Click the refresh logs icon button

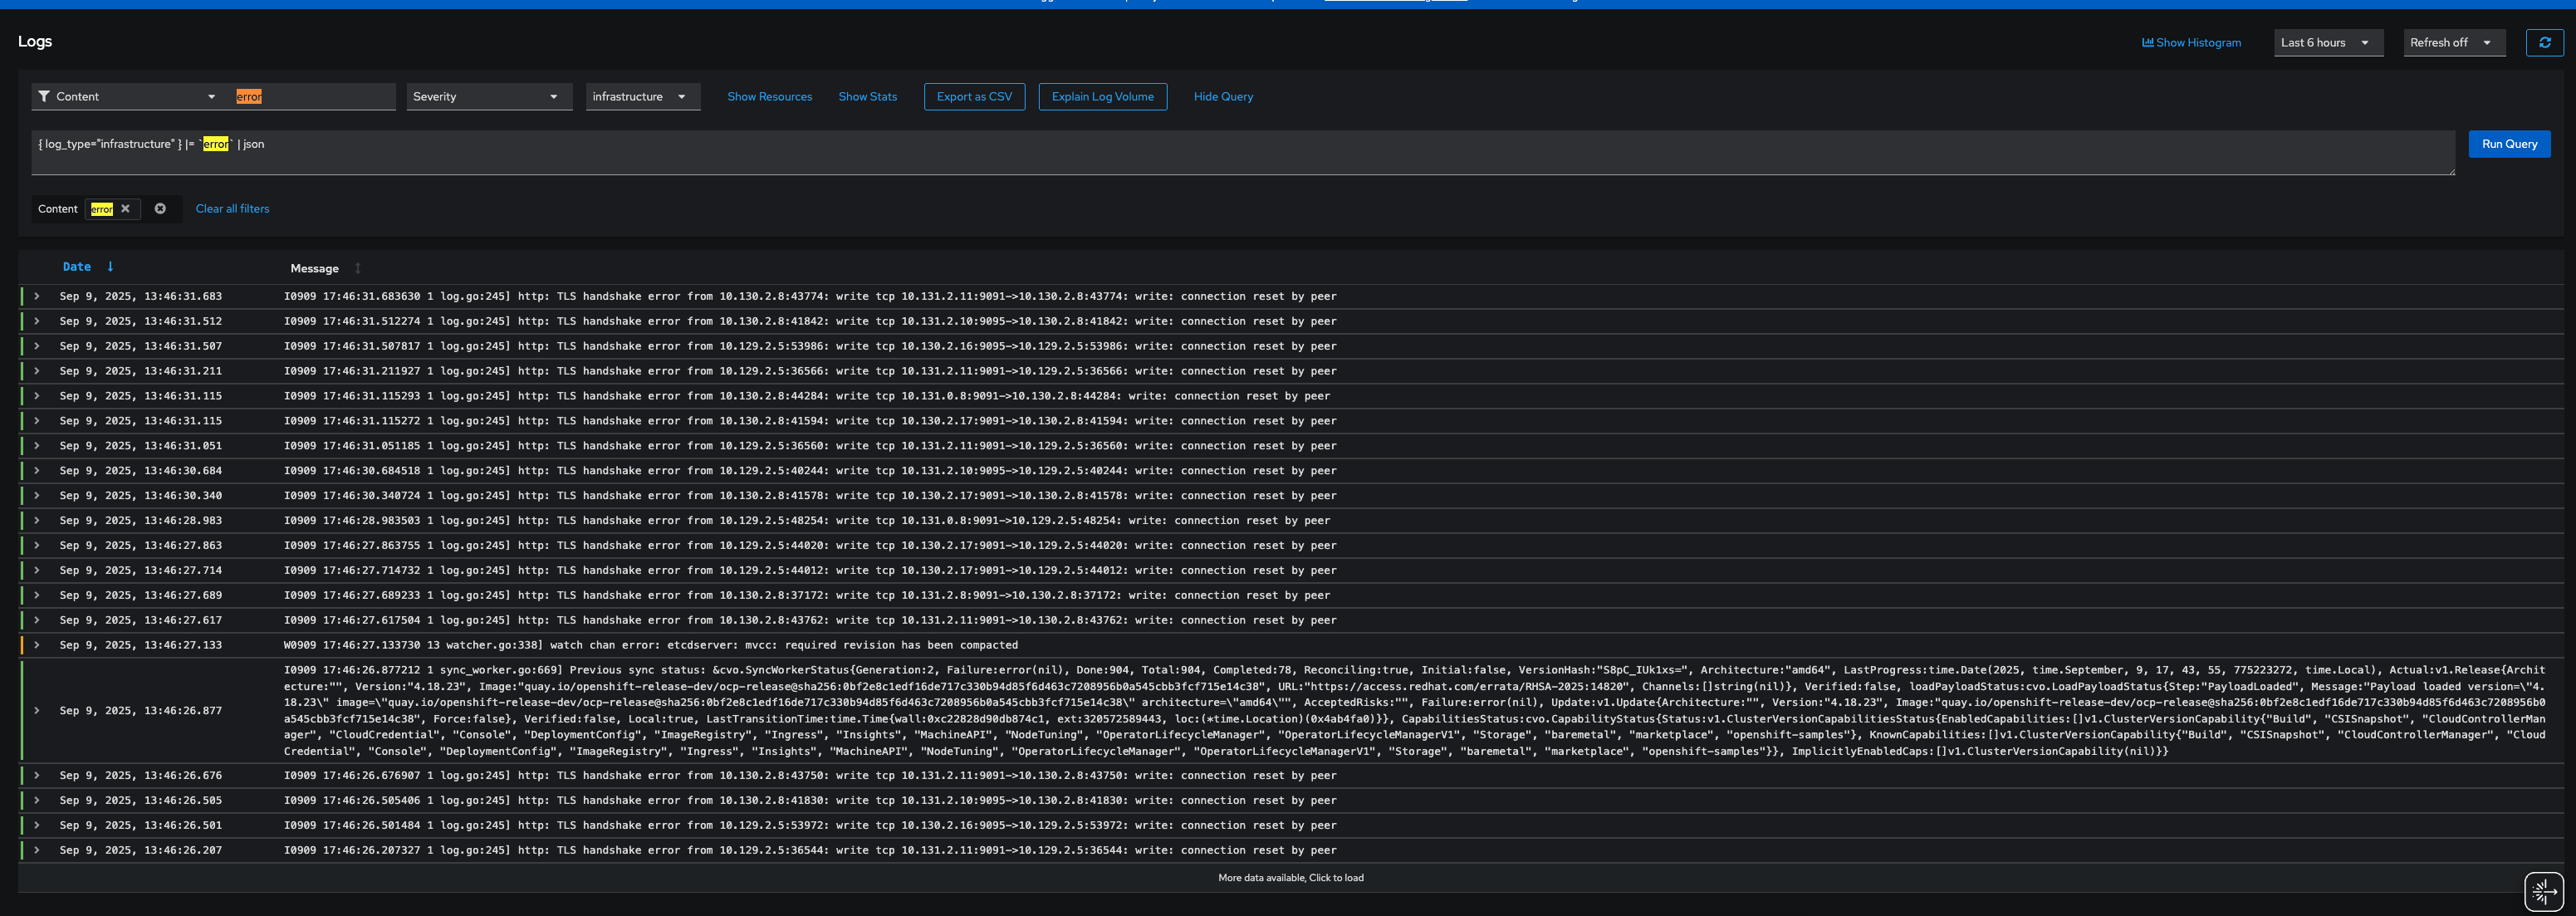tap(2544, 43)
